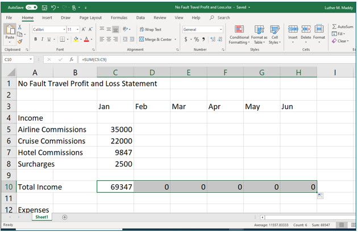Image resolution: width=358 pixels, height=232 pixels.
Task: Click the Delete cells button
Action: 306,34
